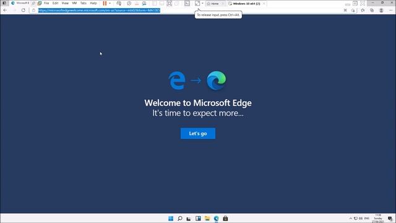Image resolution: width=396 pixels, height=223 pixels.
Task: Click the Edge taskbar icon
Action: point(216,218)
